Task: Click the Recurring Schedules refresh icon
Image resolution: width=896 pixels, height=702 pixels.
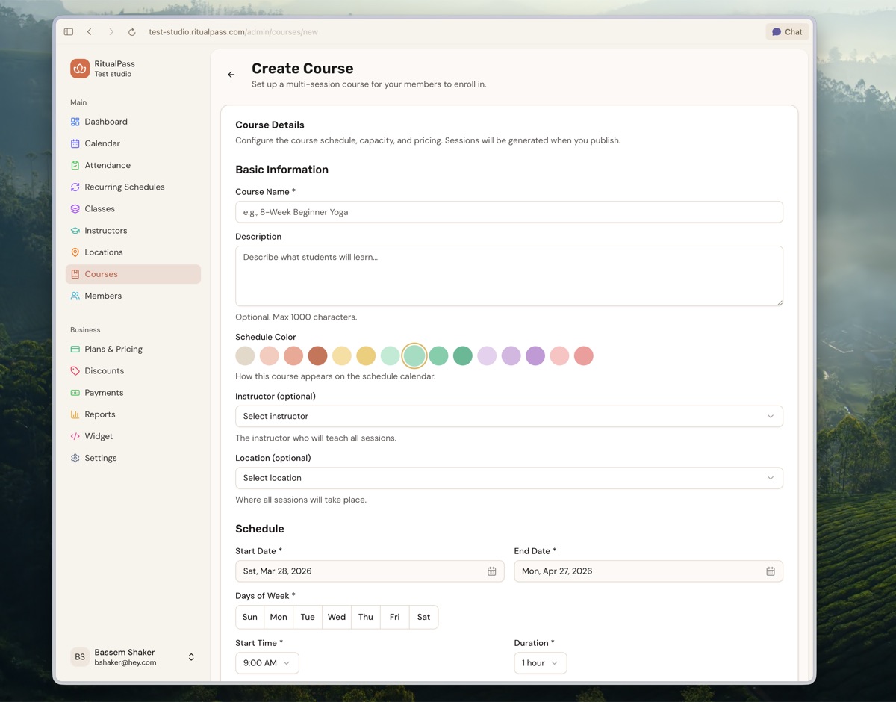Action: point(75,187)
